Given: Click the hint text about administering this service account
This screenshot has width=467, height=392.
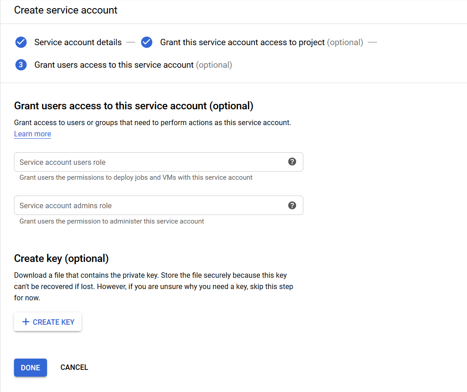Looking at the screenshot, I should (x=112, y=221).
